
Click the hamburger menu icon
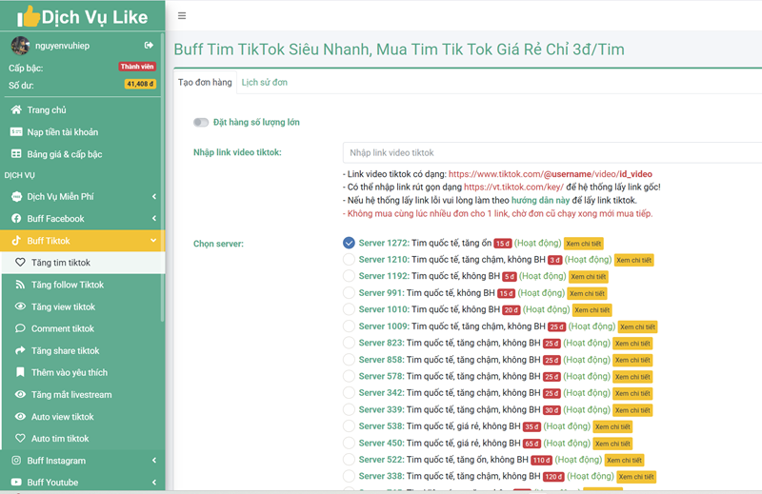pyautogui.click(x=182, y=16)
